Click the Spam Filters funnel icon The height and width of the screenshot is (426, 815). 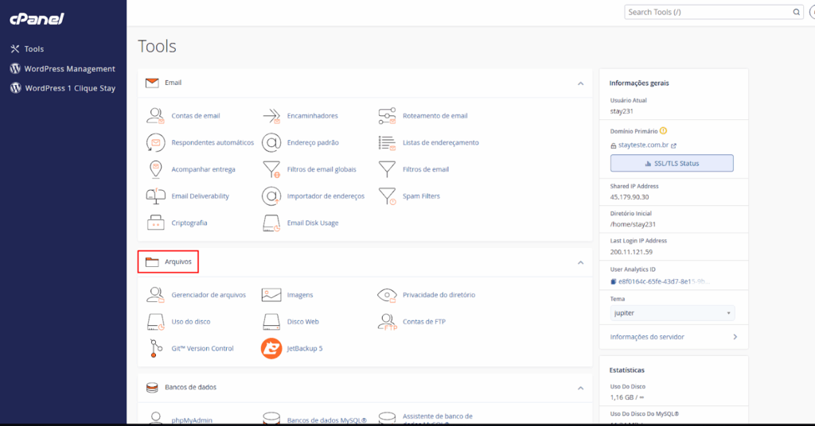388,196
